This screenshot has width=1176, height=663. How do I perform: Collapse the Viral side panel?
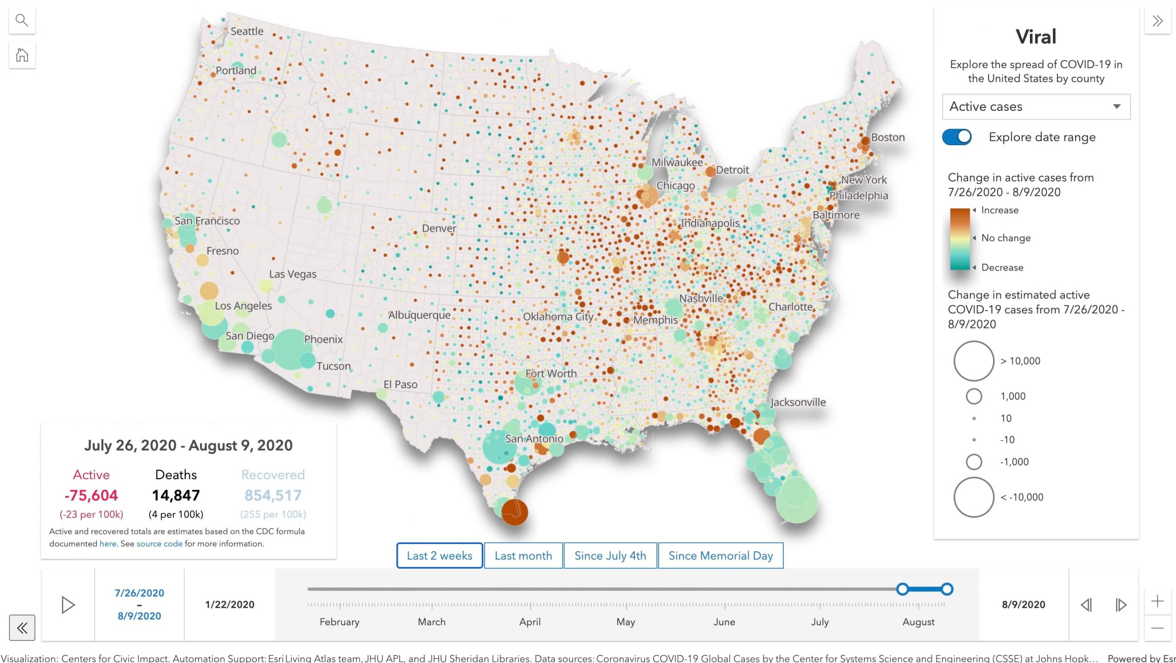pyautogui.click(x=1157, y=21)
